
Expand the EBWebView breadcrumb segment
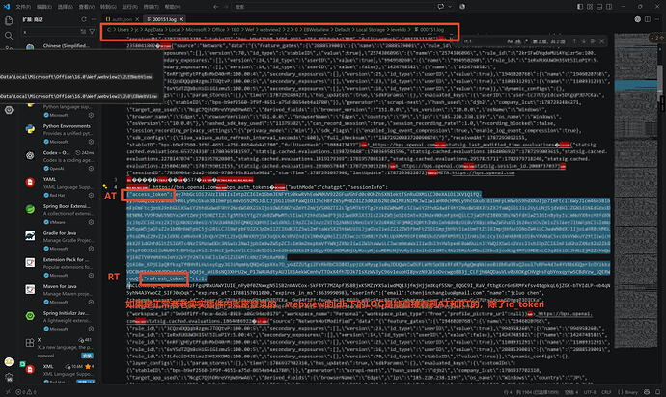tap(315, 30)
